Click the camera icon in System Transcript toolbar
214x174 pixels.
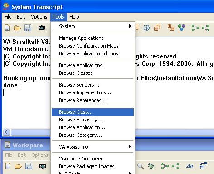point(42,28)
